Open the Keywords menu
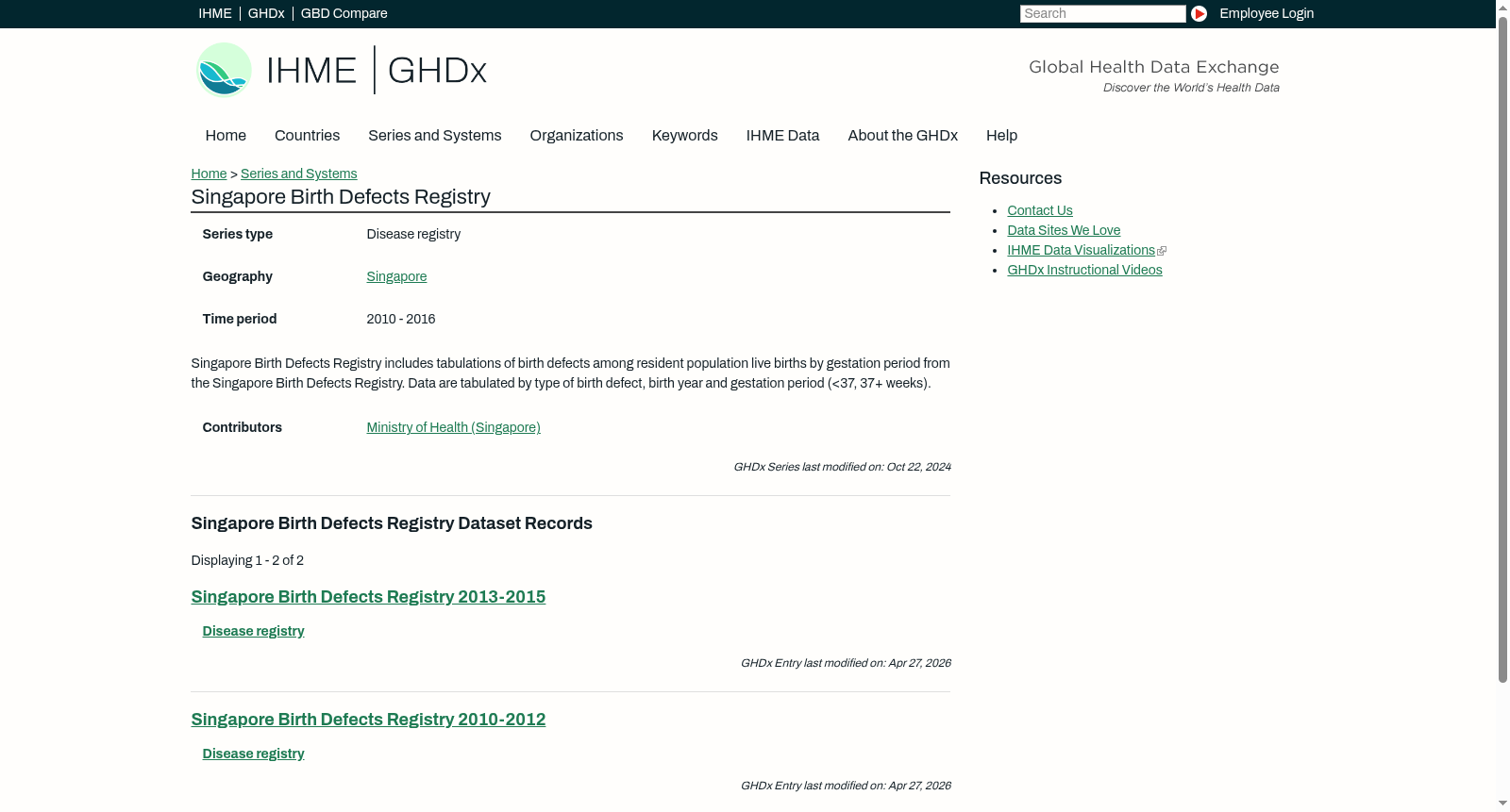The image size is (1510, 812). coord(684,136)
